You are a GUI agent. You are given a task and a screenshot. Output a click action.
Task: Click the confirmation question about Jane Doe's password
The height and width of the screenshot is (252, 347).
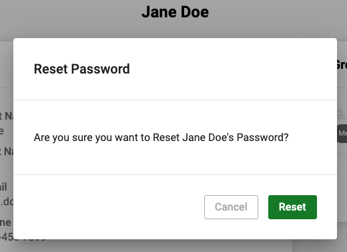[161, 137]
